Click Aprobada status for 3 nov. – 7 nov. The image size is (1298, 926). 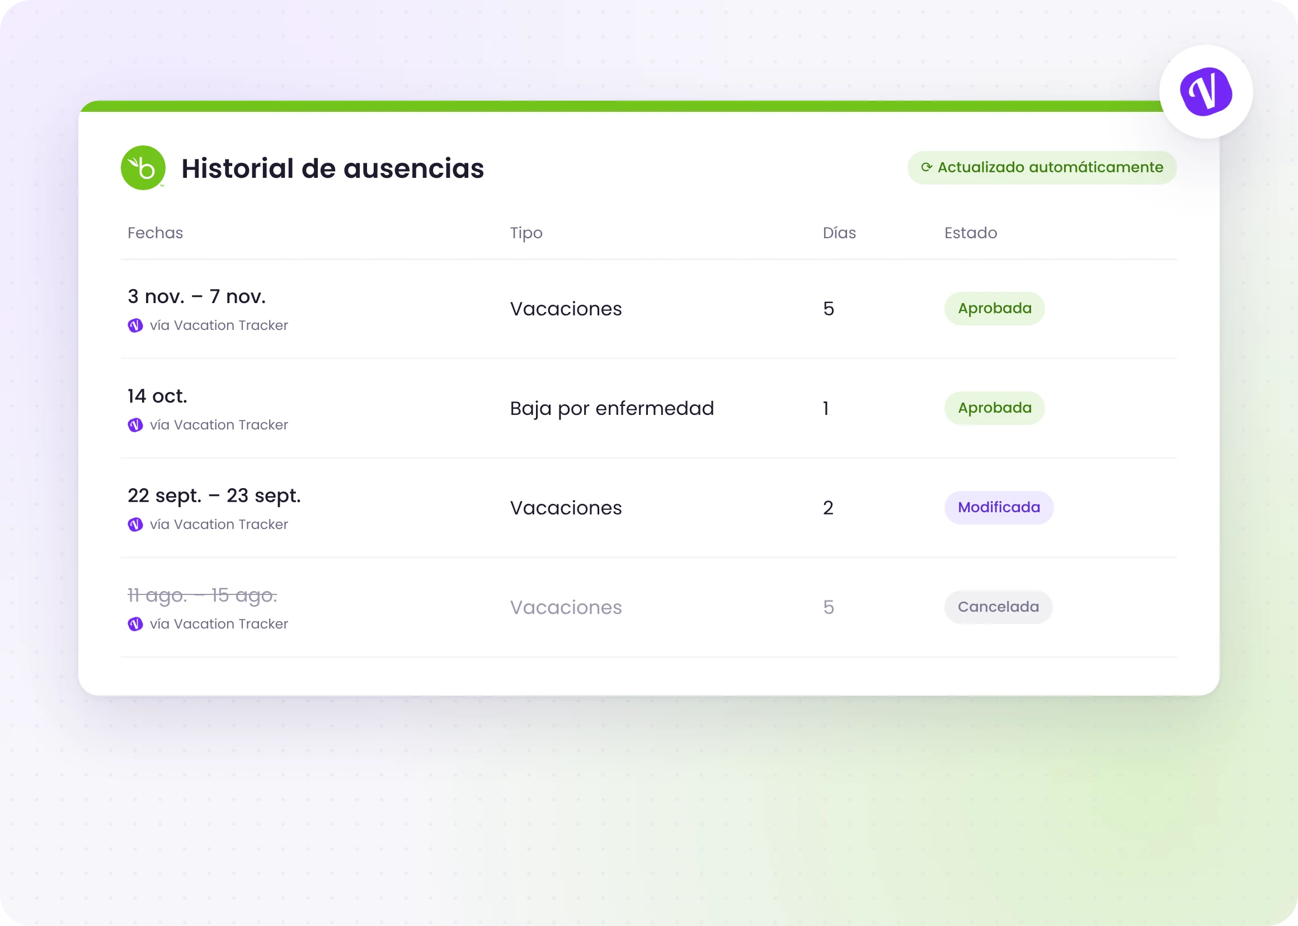994,309
